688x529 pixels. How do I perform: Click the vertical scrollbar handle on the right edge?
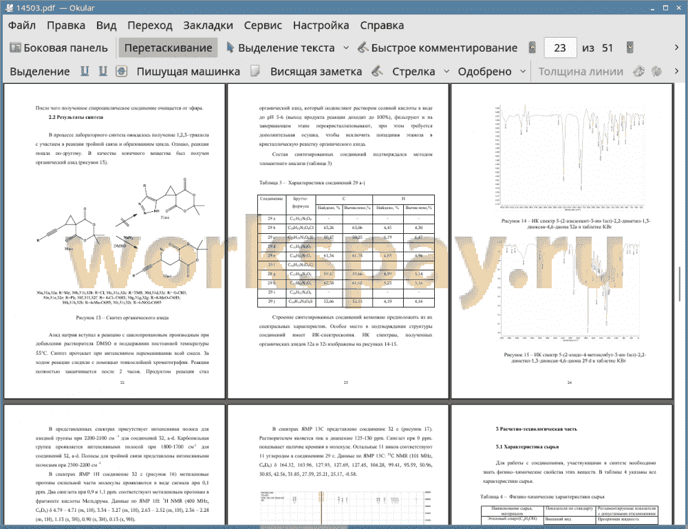pyautogui.click(x=679, y=285)
